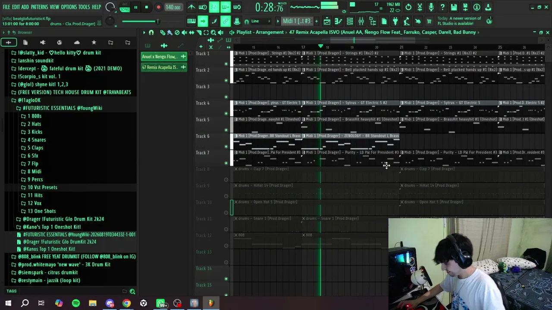Open Google Chrome from the taskbar
The width and height of the screenshot is (552, 310).
click(126, 303)
